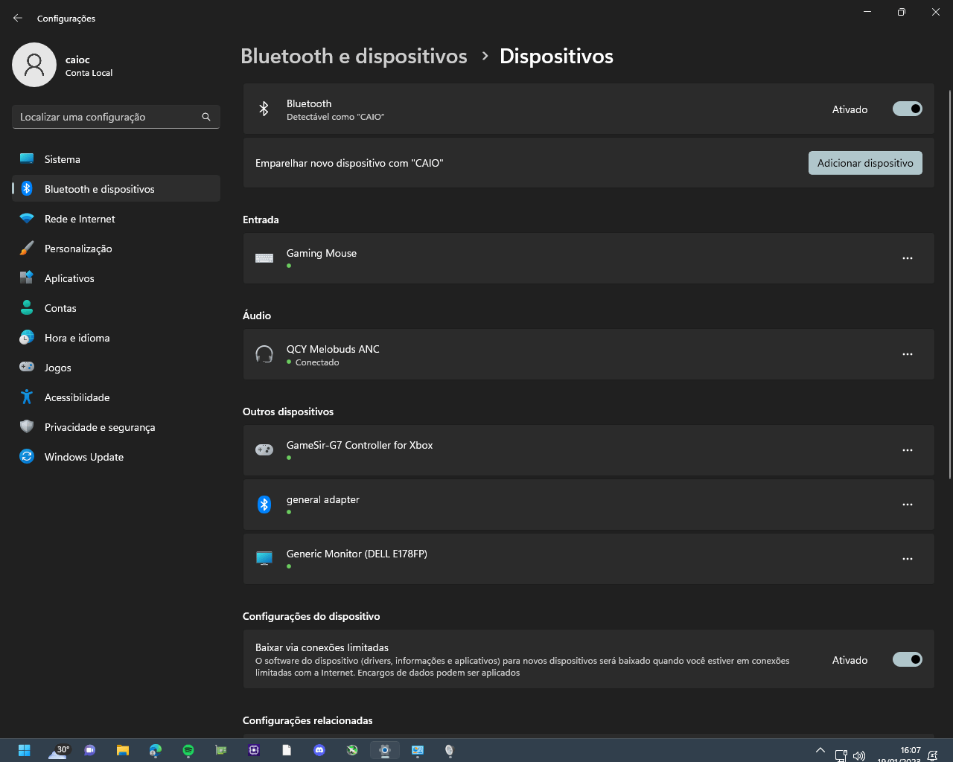Open the Sistema settings category
953x762 pixels.
pos(116,159)
